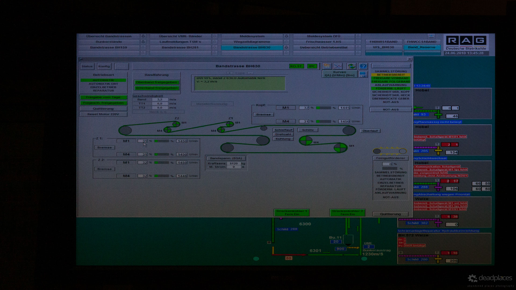This screenshot has width=516, height=290.
Task: Expand arrow next to Meldesystem
Action: coord(286,36)
